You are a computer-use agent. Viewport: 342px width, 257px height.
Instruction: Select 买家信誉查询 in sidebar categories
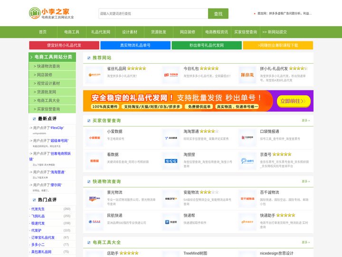click(x=52, y=109)
